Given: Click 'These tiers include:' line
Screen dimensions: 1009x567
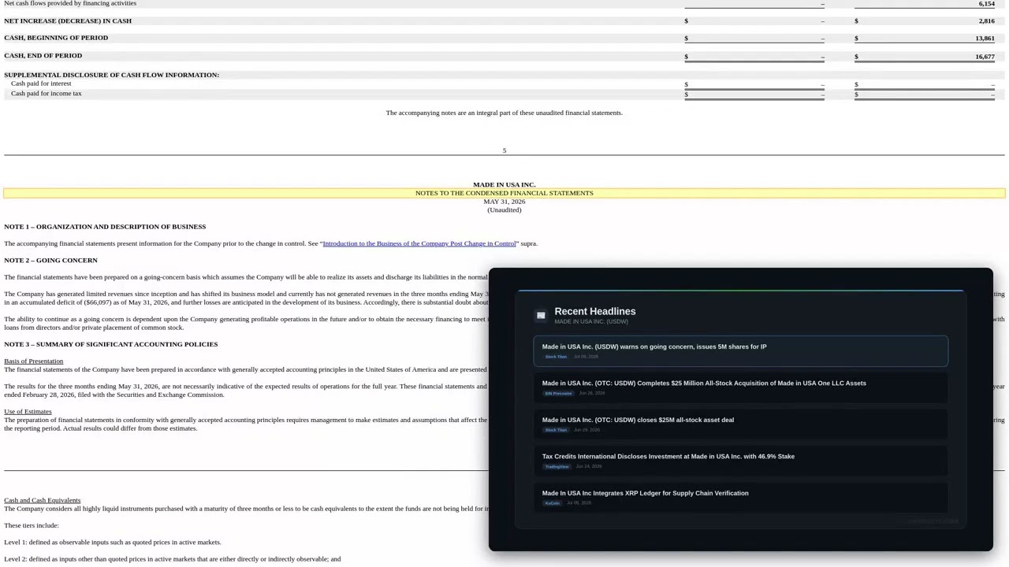Looking at the screenshot, I should (x=32, y=525).
